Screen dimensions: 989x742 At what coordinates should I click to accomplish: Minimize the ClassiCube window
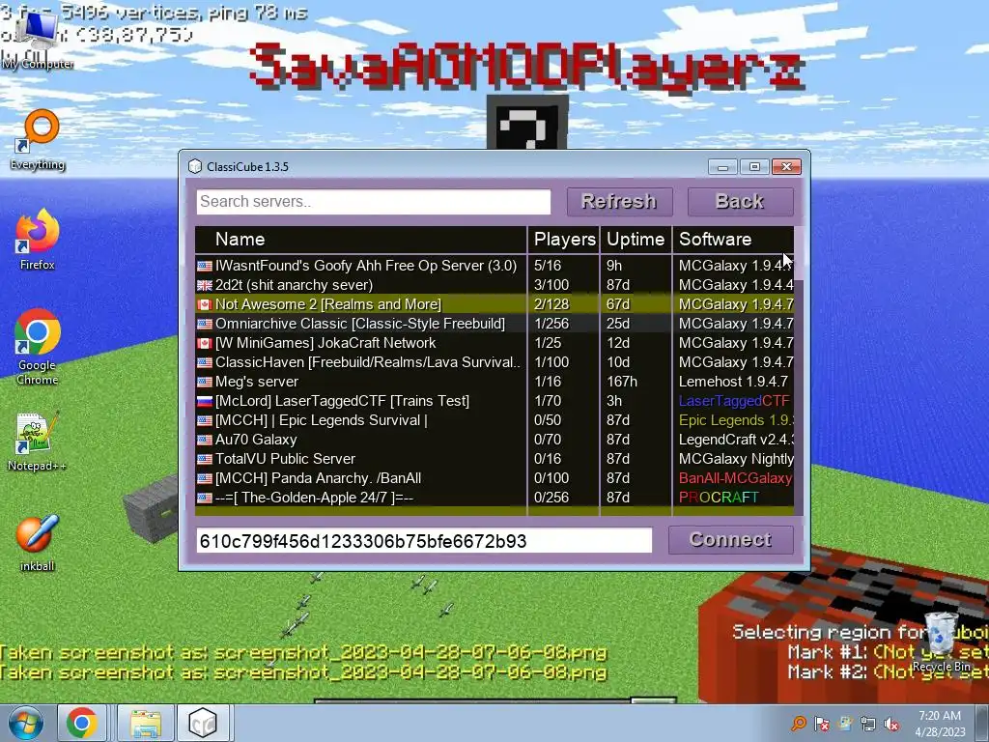(x=722, y=166)
